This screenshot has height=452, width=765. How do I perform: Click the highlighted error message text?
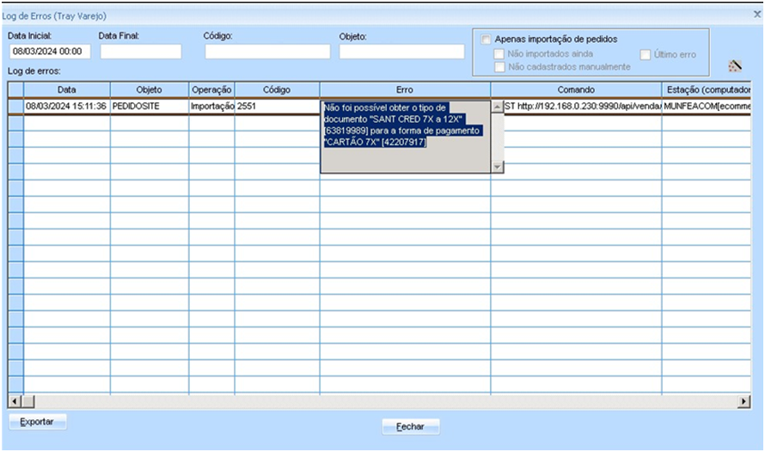tap(402, 125)
